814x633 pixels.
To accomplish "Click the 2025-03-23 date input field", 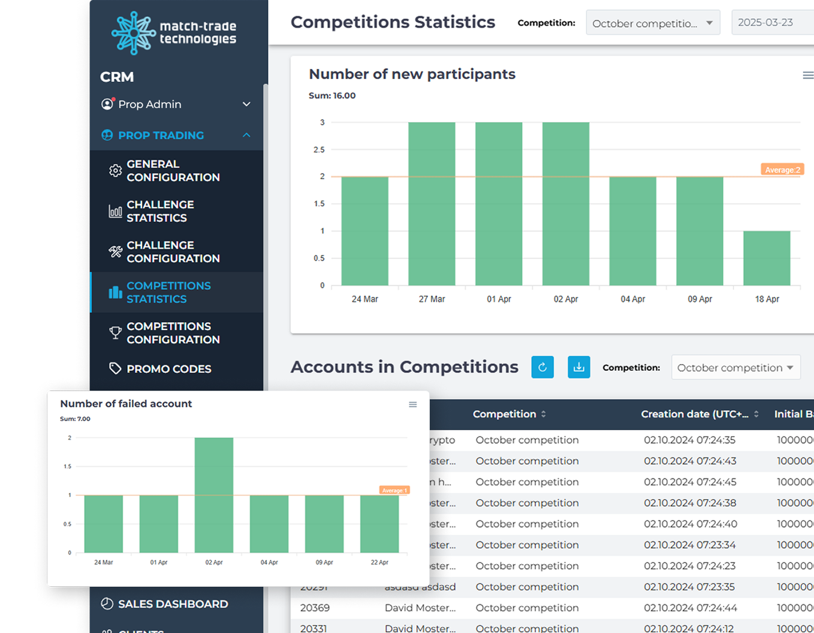I will [771, 23].
